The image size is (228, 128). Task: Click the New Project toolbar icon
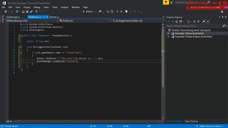point(17,12)
